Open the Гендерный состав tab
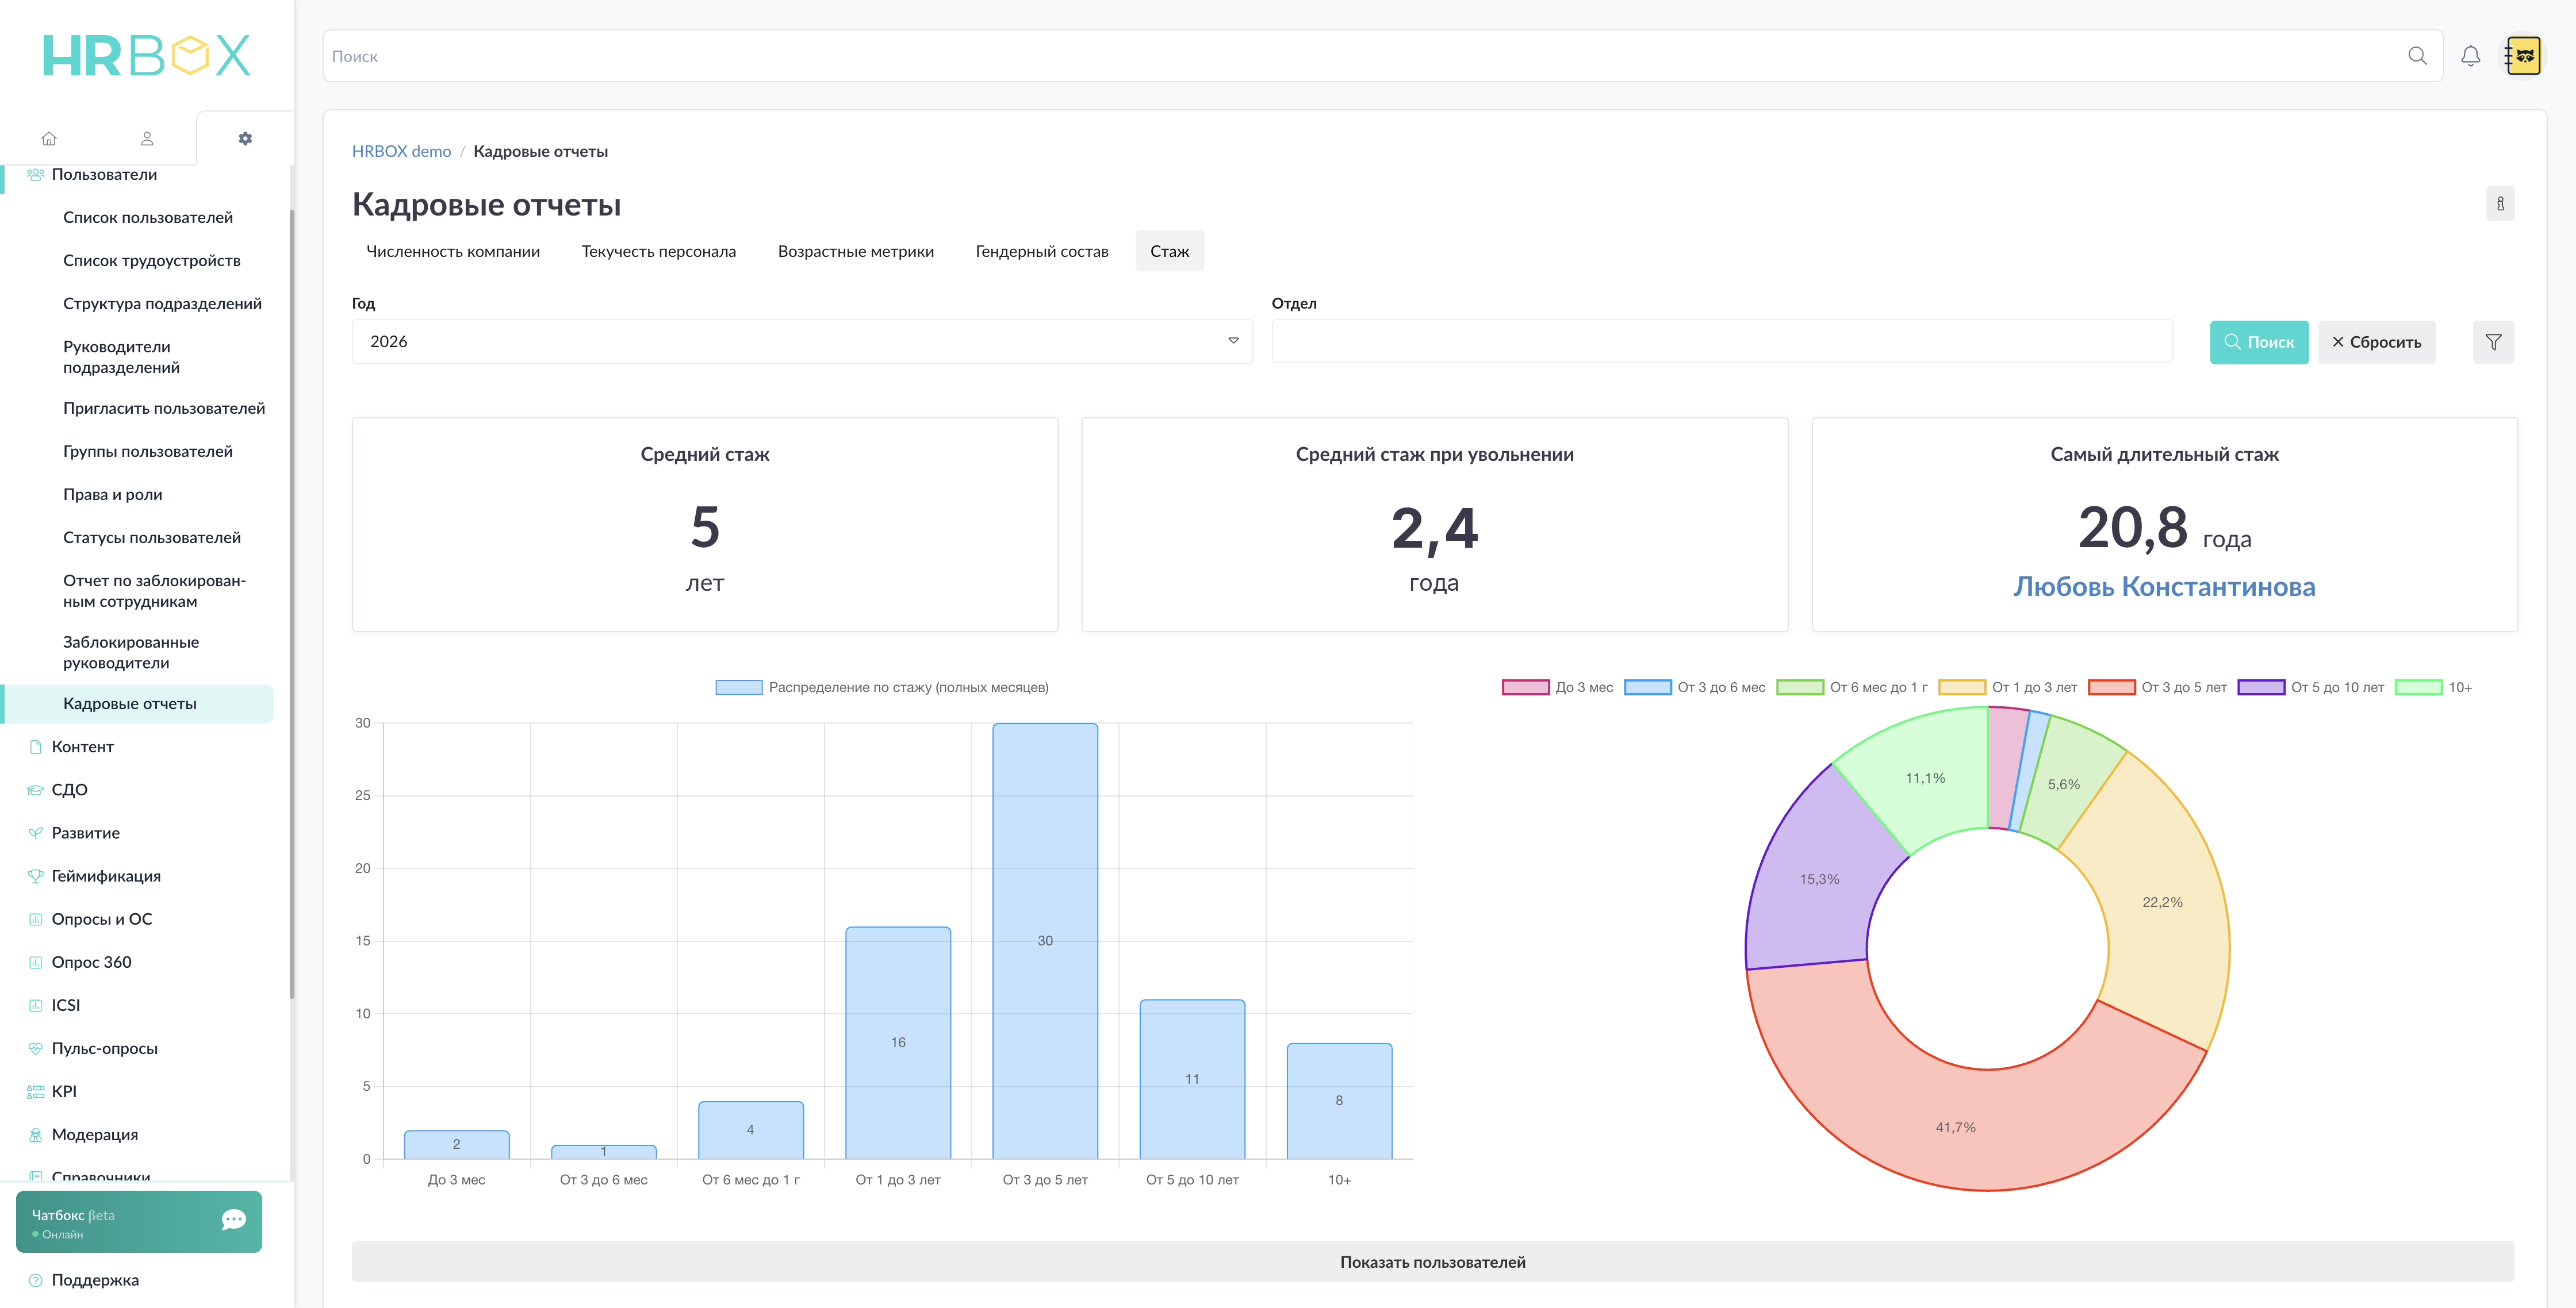 1042,251
